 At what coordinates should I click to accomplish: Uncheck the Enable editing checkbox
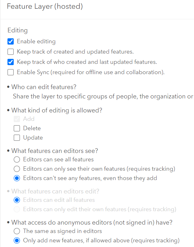11,41
